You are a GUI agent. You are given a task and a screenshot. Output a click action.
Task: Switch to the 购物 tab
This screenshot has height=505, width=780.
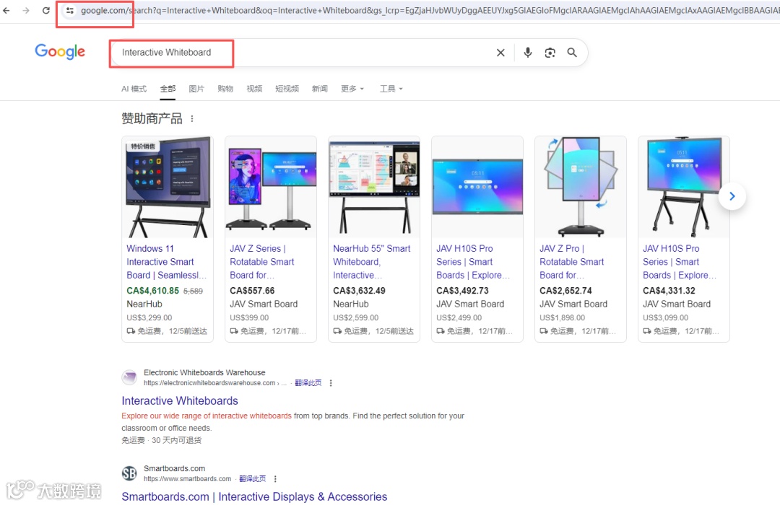click(225, 89)
